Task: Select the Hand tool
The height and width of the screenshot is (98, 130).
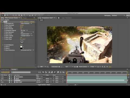Action: coord(5,15)
